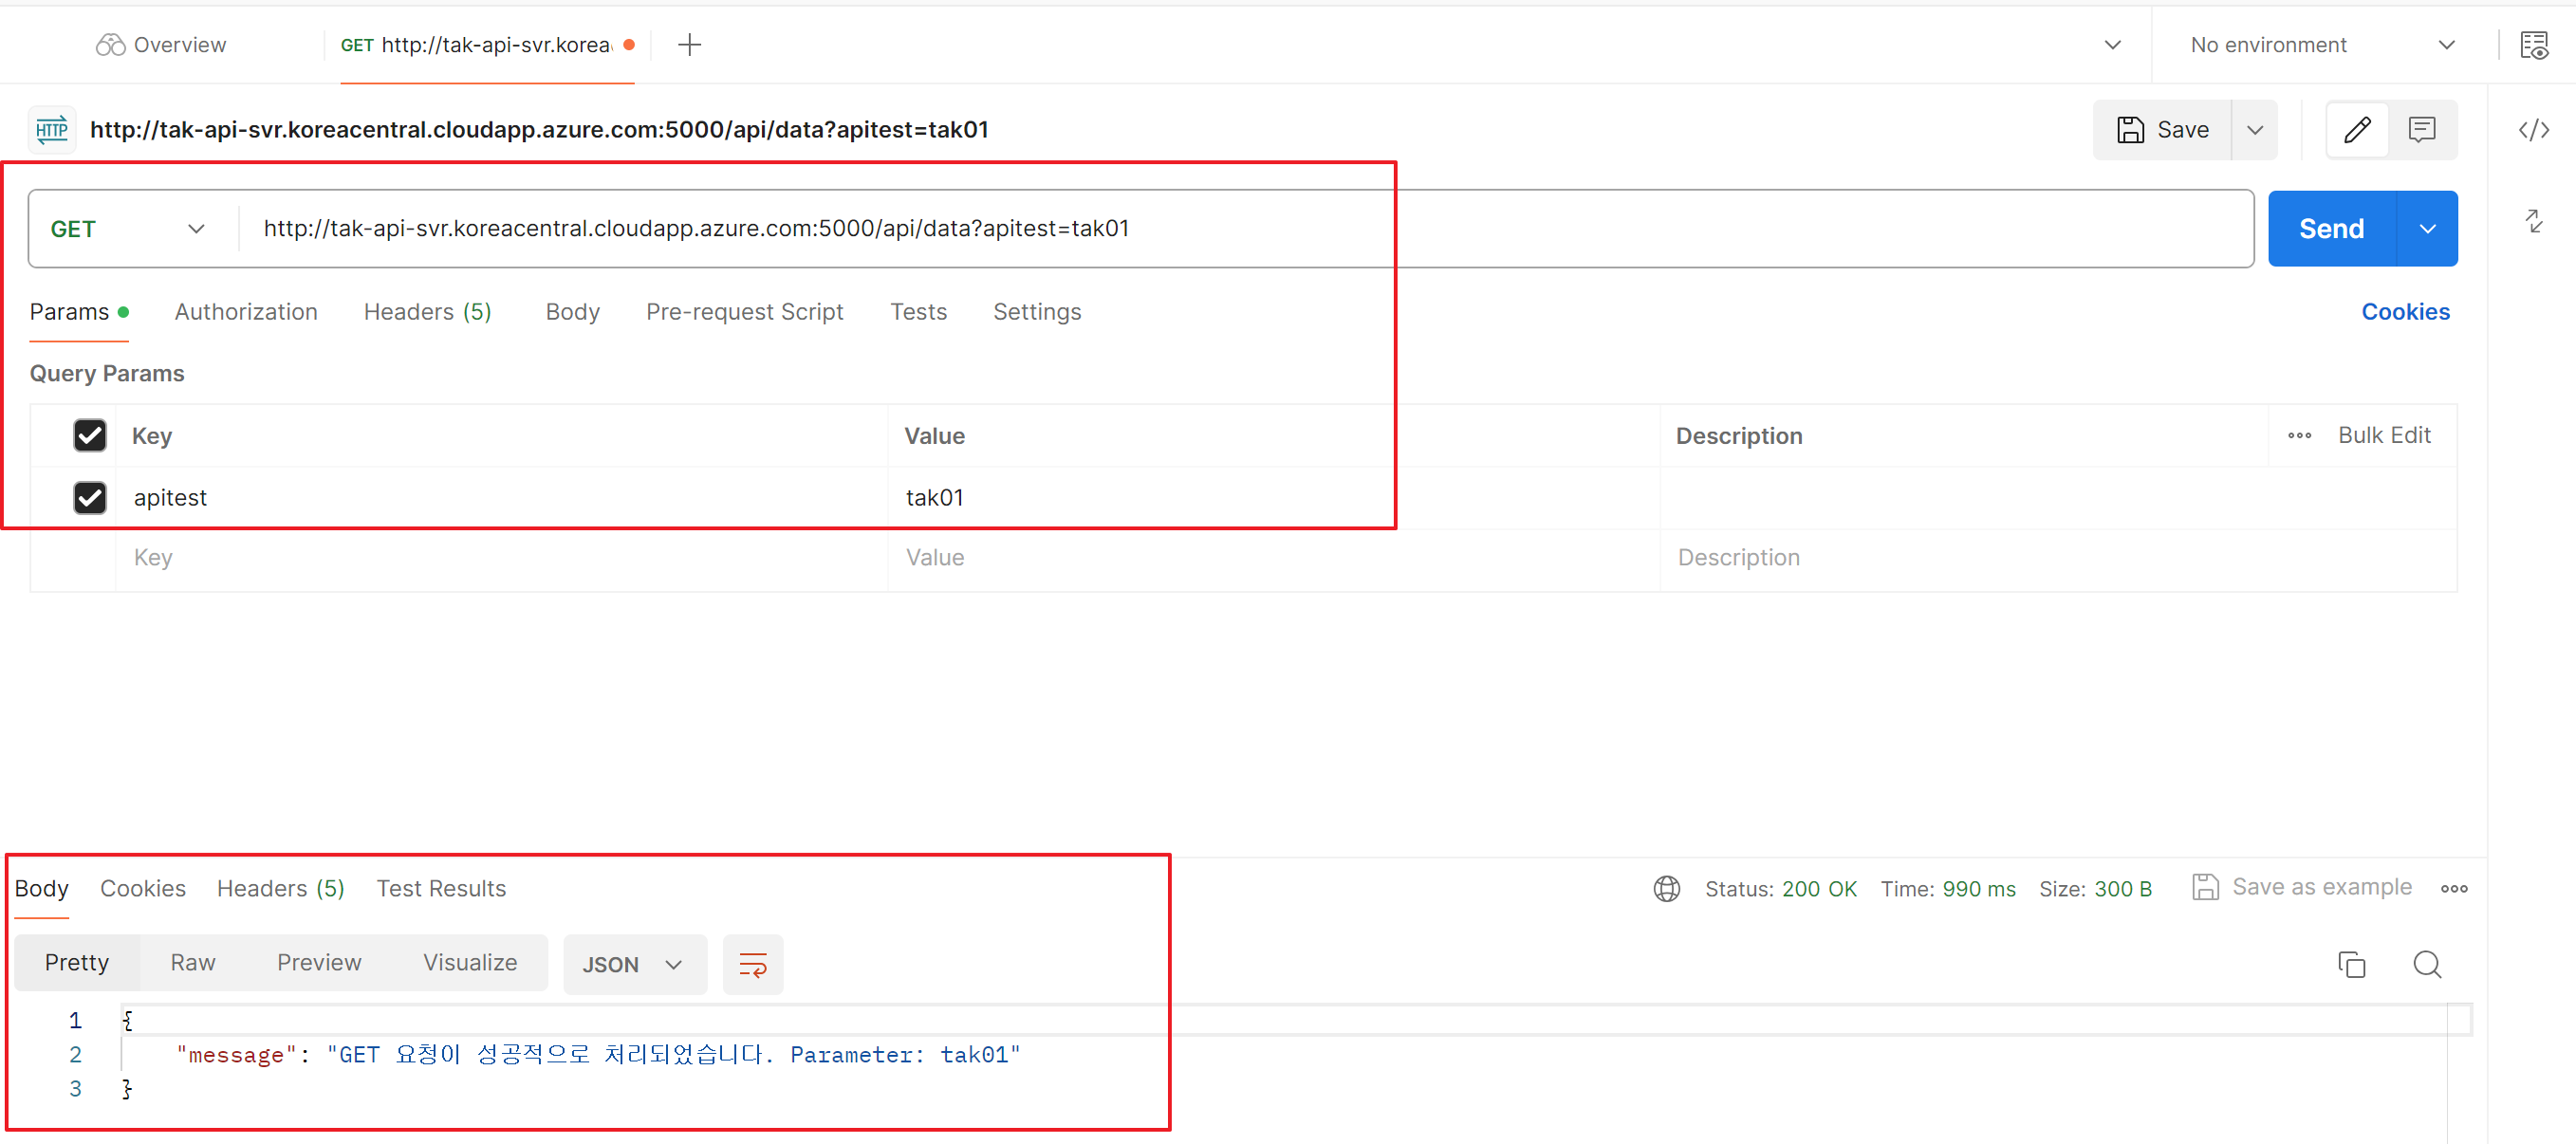The width and height of the screenshot is (2576, 1144).
Task: Click the globe network info icon
Action: click(1666, 888)
